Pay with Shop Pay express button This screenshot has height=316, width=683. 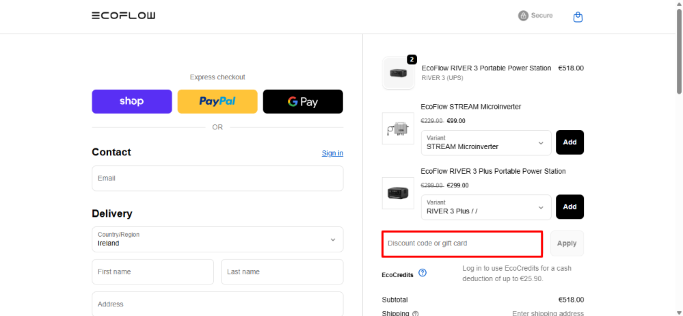pos(131,101)
